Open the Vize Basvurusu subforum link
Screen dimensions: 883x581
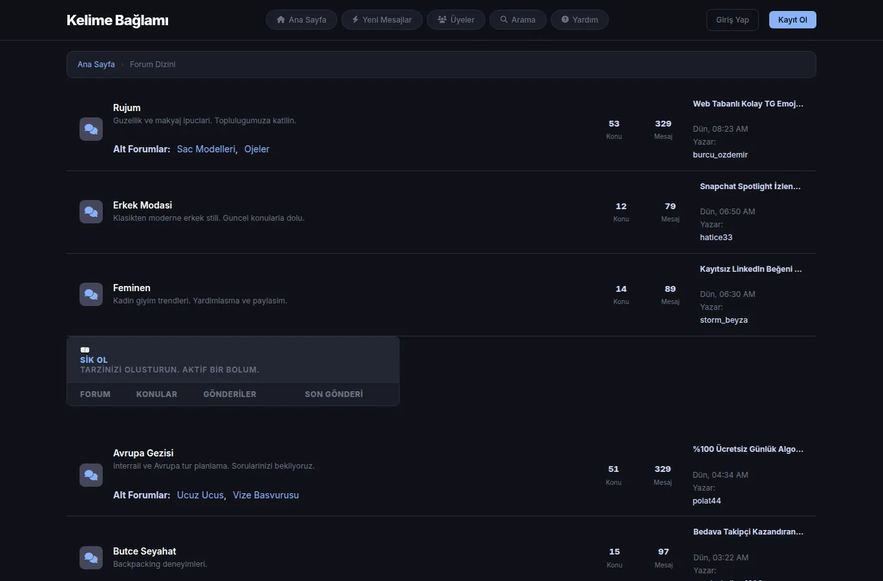[x=266, y=495]
